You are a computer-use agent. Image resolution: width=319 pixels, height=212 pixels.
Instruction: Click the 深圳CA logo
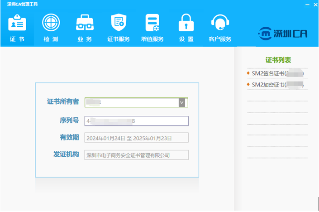pyautogui.click(x=282, y=33)
